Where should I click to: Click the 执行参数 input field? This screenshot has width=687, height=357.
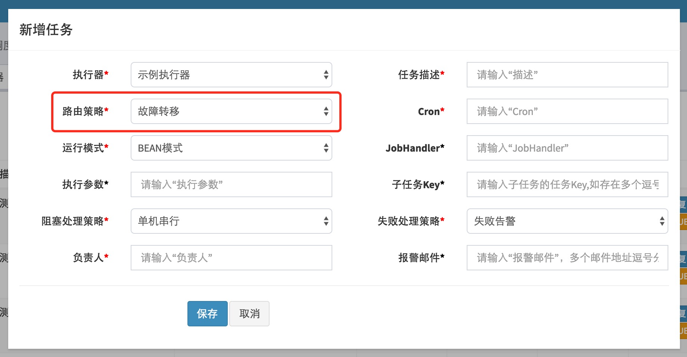(x=231, y=184)
